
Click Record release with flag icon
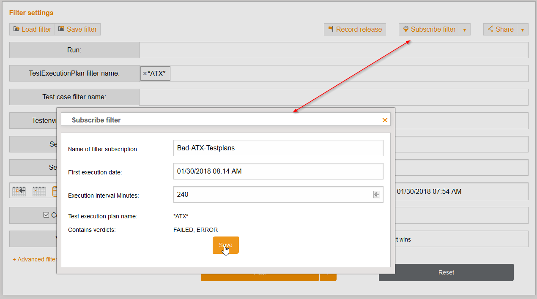pyautogui.click(x=355, y=29)
